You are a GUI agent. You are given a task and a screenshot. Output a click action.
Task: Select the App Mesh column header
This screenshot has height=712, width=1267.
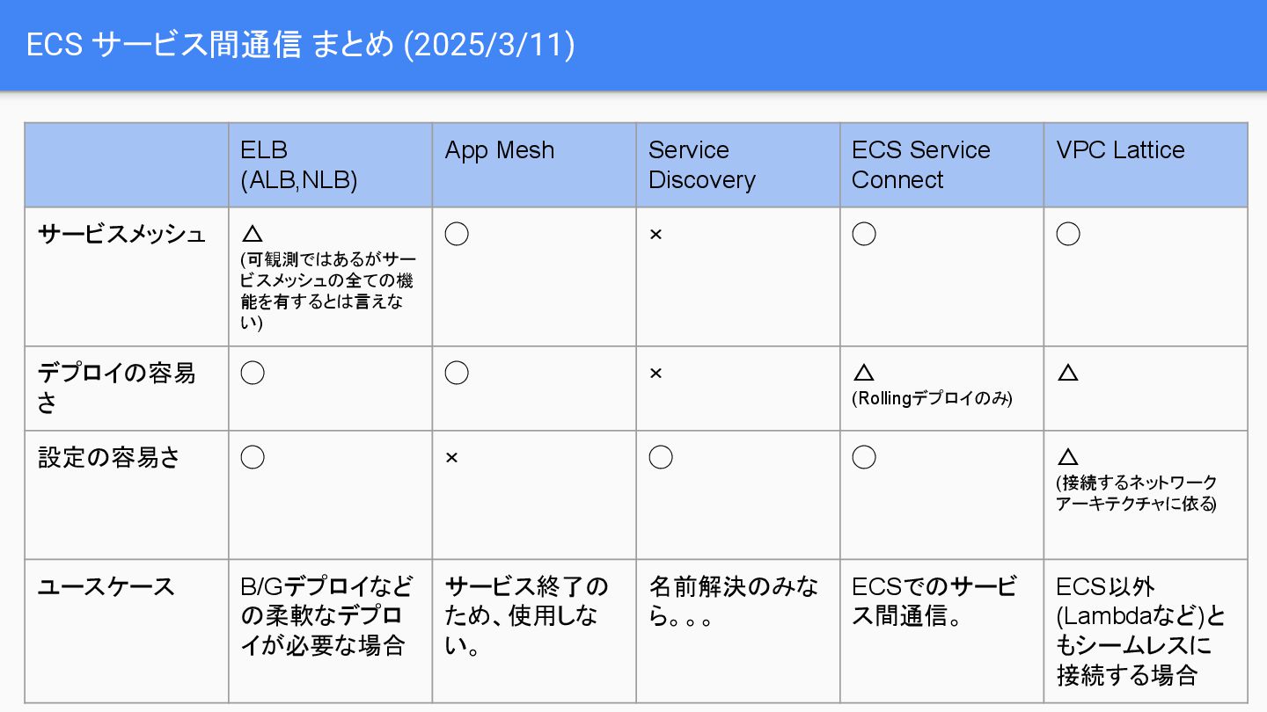[534, 165]
